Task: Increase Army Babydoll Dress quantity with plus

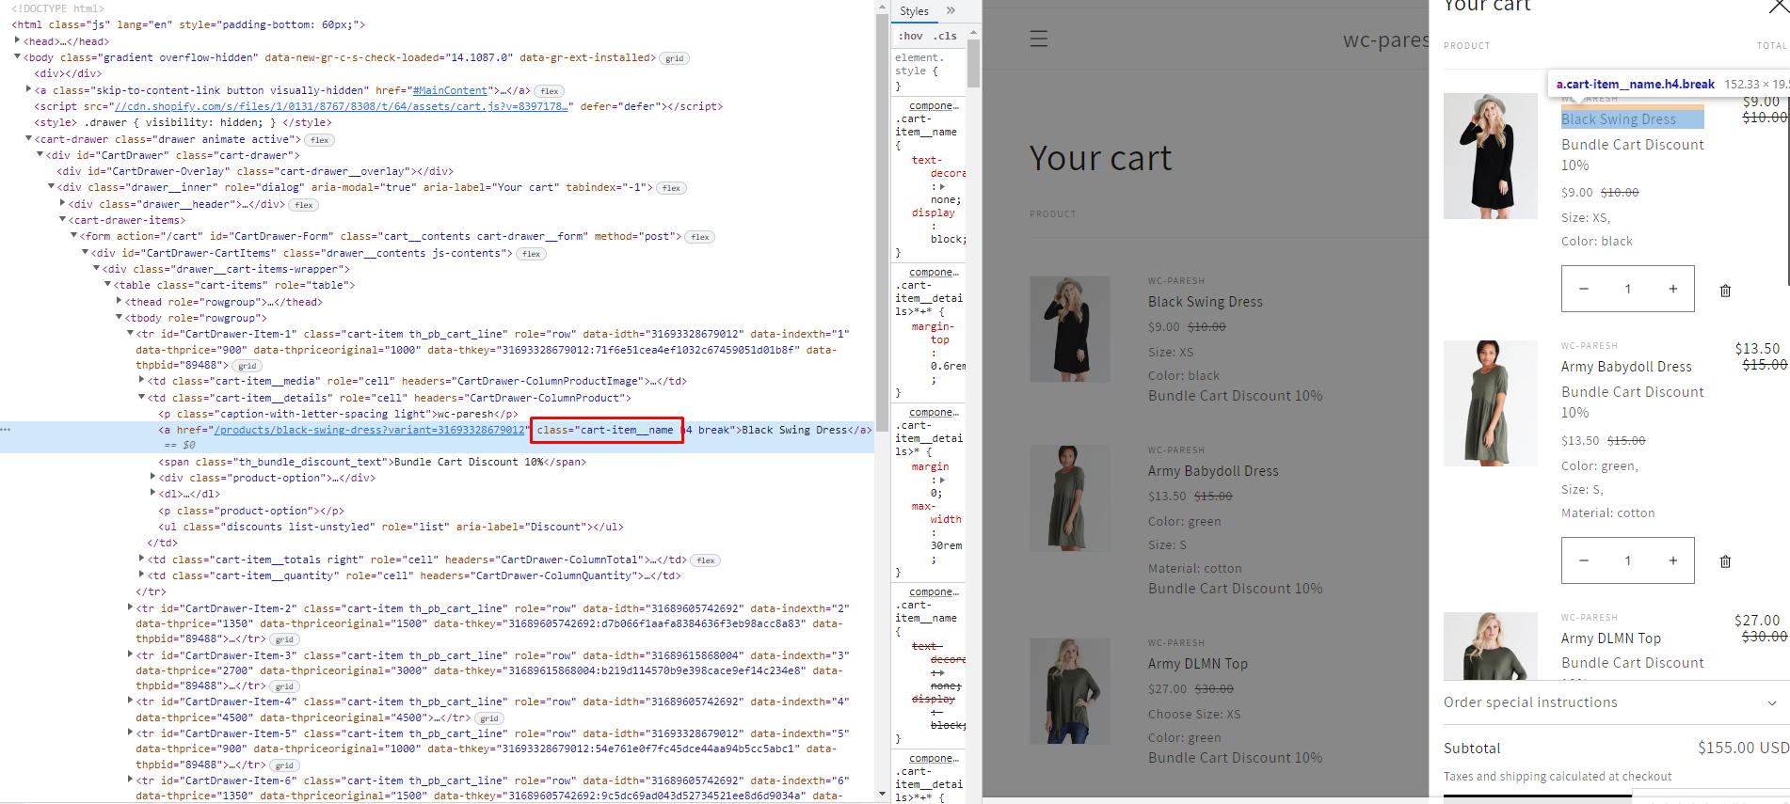Action: click(x=1673, y=560)
